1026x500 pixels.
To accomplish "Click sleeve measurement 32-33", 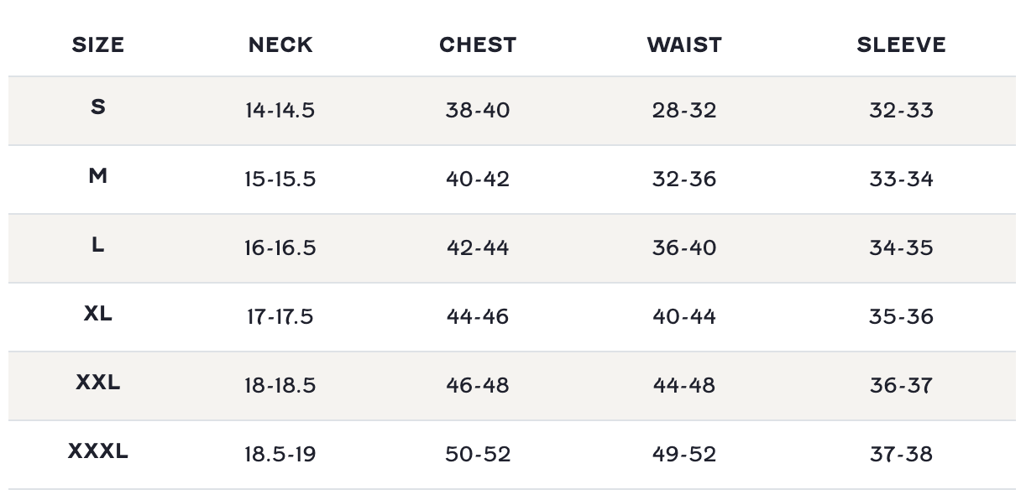I will tap(901, 111).
